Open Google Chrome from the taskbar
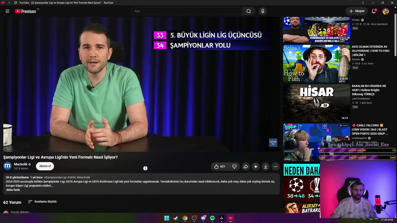The height and width of the screenshot is (223, 397). click(x=185, y=218)
